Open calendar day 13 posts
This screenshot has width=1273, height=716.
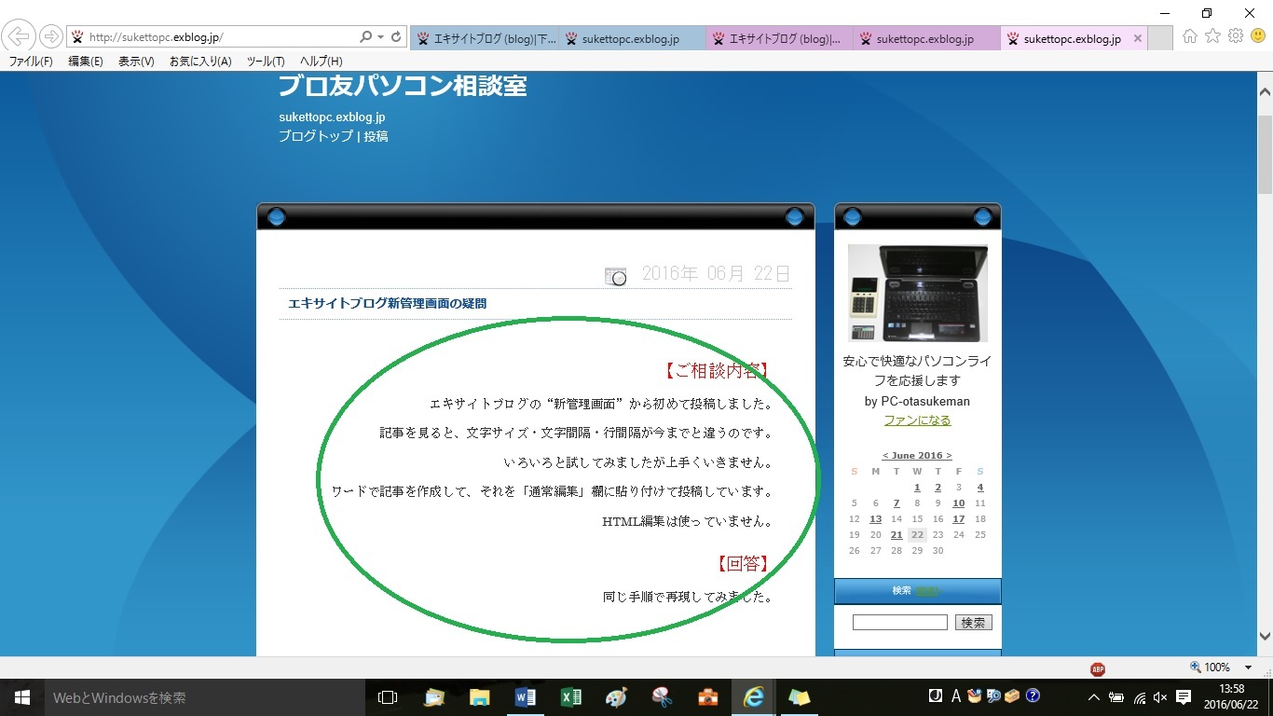tap(876, 519)
